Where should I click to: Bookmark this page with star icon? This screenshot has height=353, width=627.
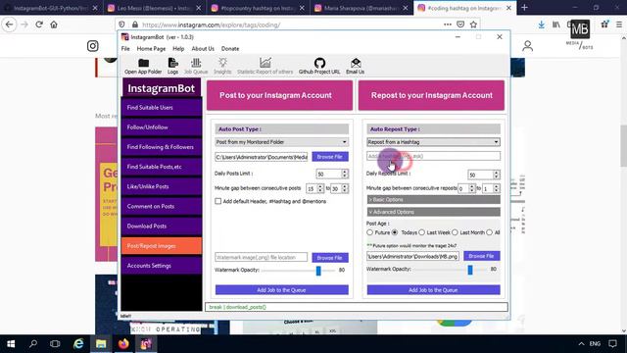click(473, 25)
